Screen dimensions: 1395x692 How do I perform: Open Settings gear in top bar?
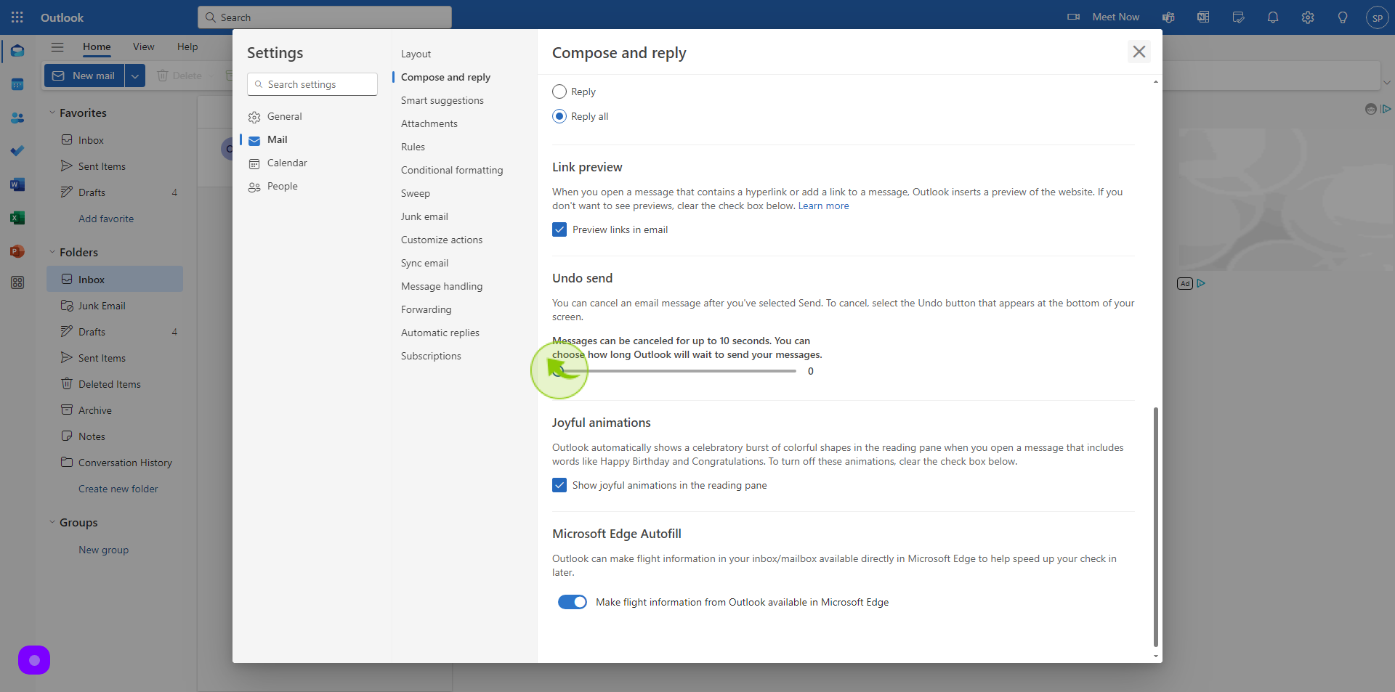pyautogui.click(x=1308, y=17)
